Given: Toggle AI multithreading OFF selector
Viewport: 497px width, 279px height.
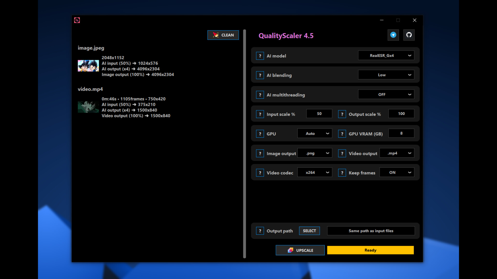Looking at the screenshot, I should pos(386,95).
